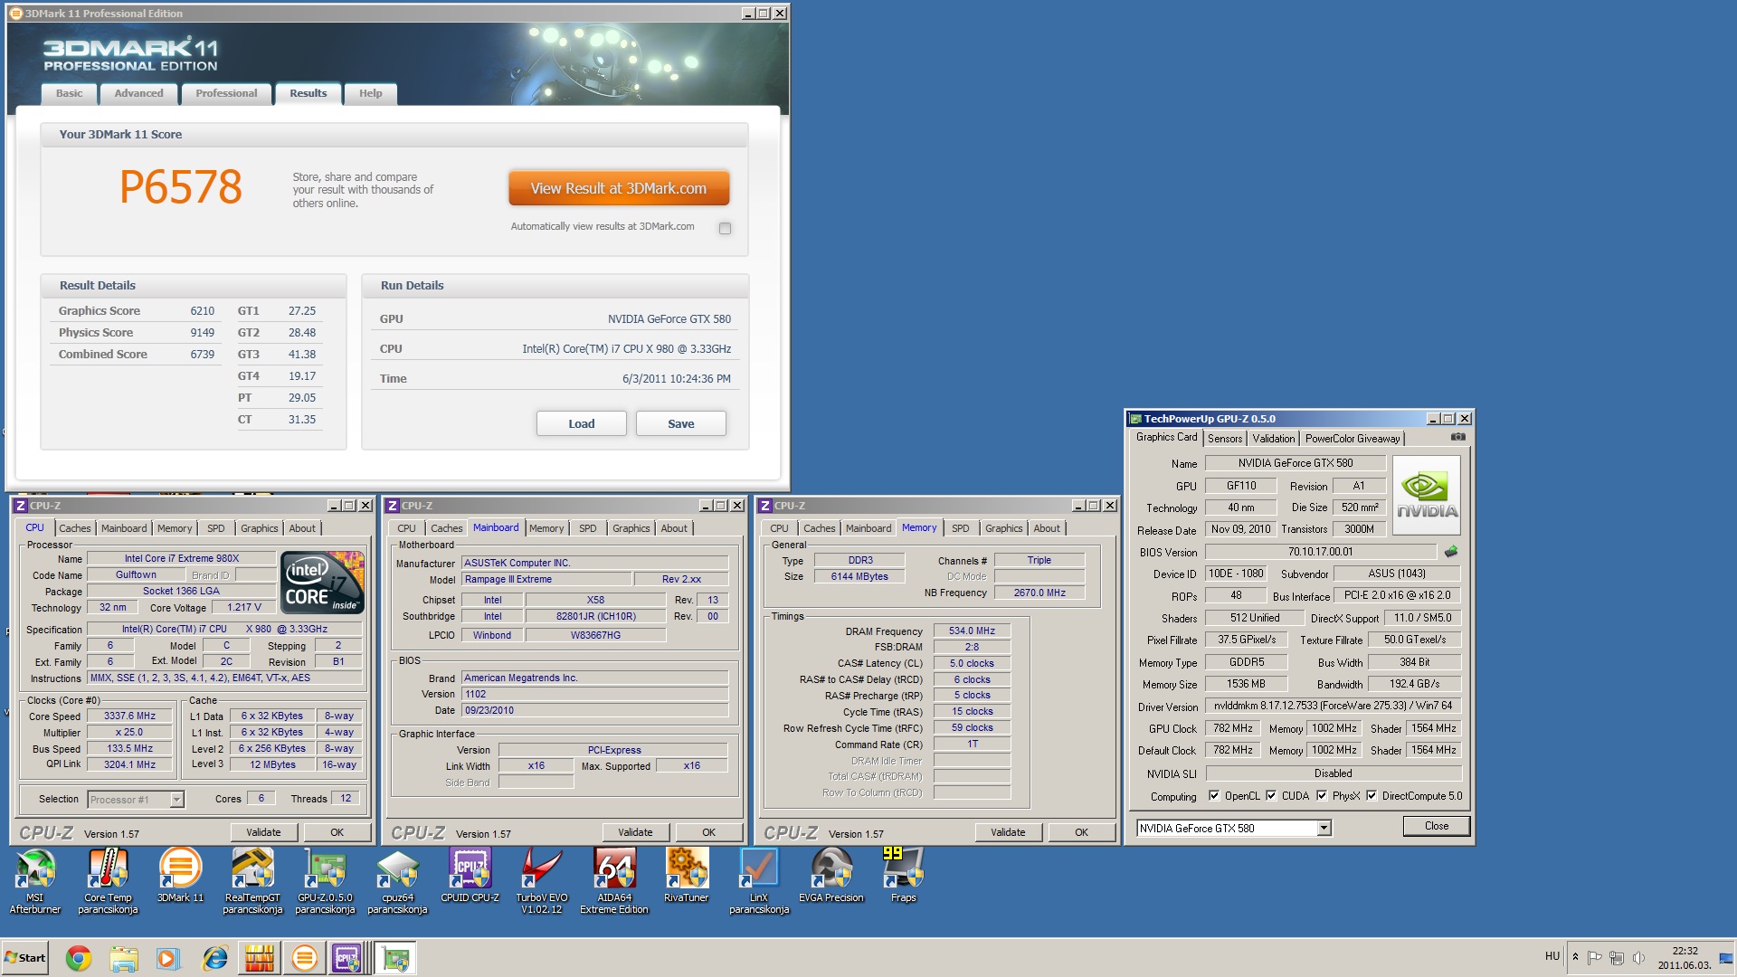Toggle the OpenCL checkbox in GPU-Z
This screenshot has height=977, width=1737.
(x=1214, y=796)
